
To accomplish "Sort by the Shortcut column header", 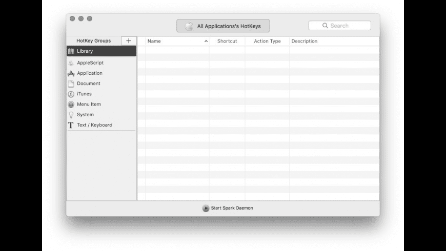I will click(x=227, y=41).
